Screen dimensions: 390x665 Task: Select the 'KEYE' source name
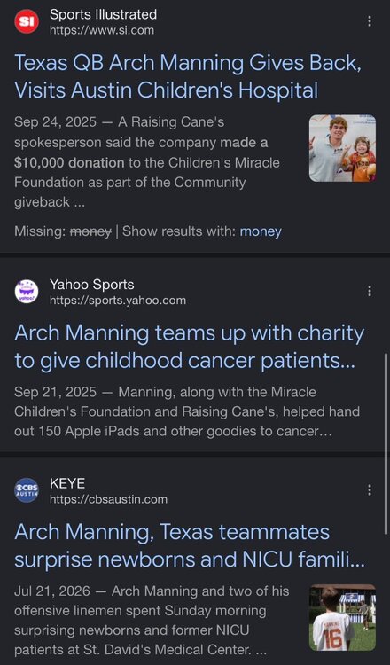tap(67, 483)
